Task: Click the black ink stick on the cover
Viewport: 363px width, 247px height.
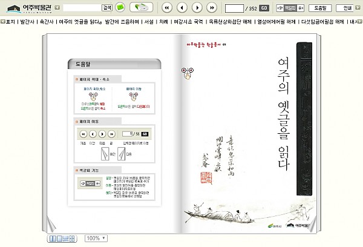Action: [304, 119]
